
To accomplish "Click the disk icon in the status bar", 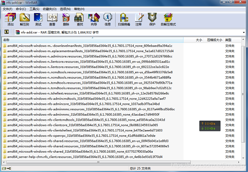I will (x=4, y=168).
